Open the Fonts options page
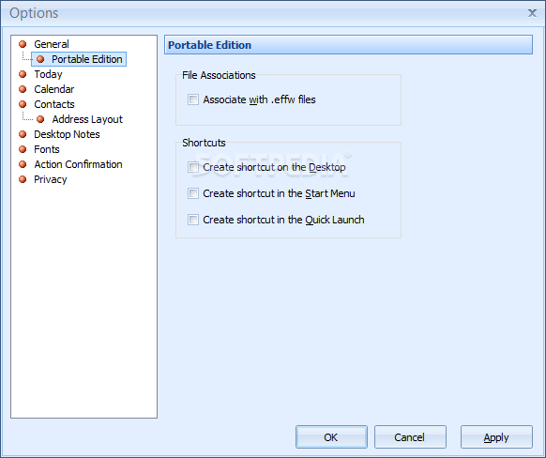The image size is (546, 458). point(47,149)
